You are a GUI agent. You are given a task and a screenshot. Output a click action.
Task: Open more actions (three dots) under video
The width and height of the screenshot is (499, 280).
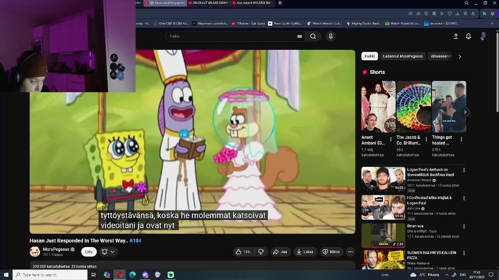[x=350, y=252]
